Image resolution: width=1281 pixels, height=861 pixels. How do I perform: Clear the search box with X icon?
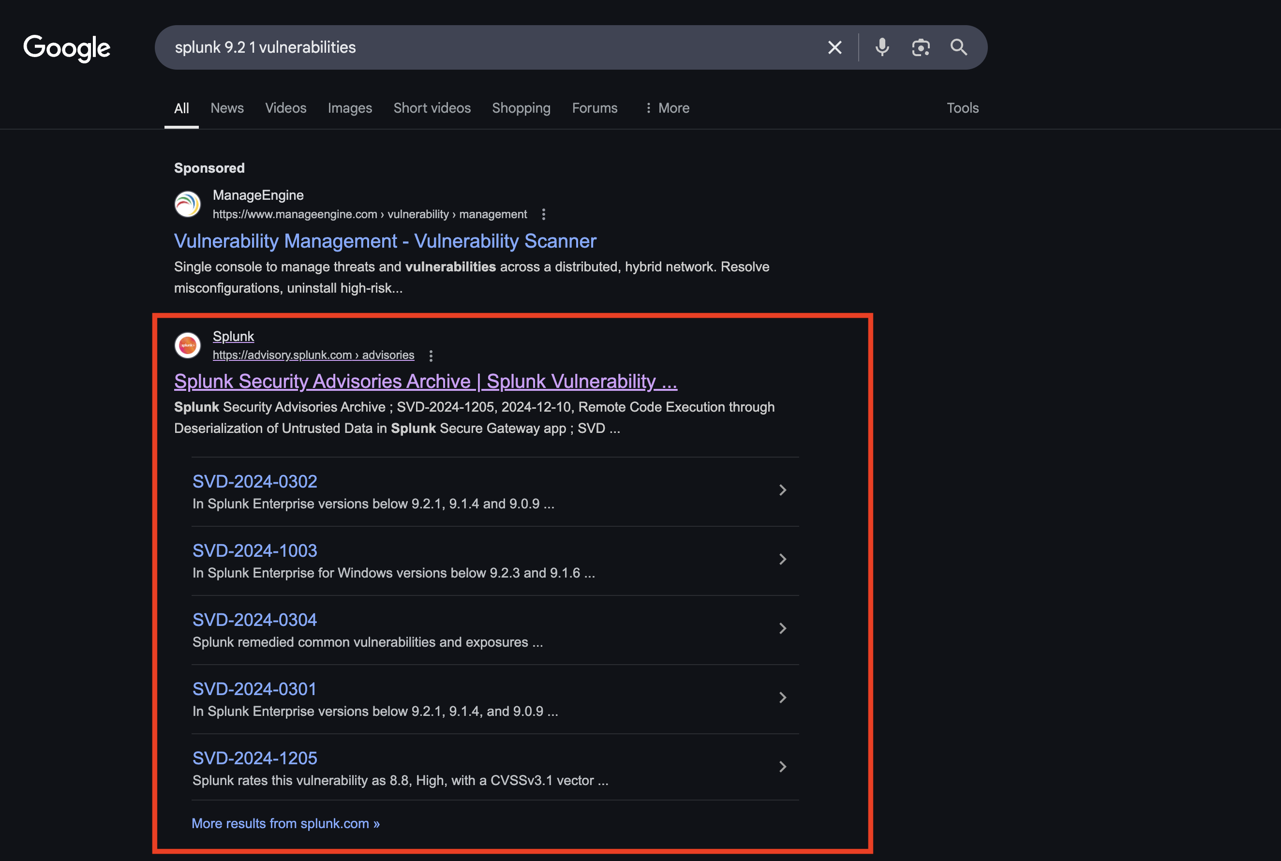[x=834, y=47]
